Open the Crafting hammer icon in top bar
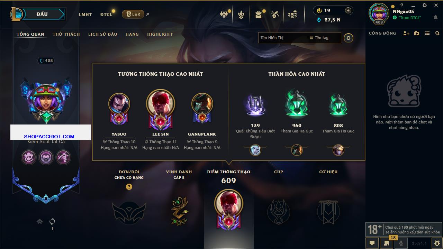 coord(275,15)
